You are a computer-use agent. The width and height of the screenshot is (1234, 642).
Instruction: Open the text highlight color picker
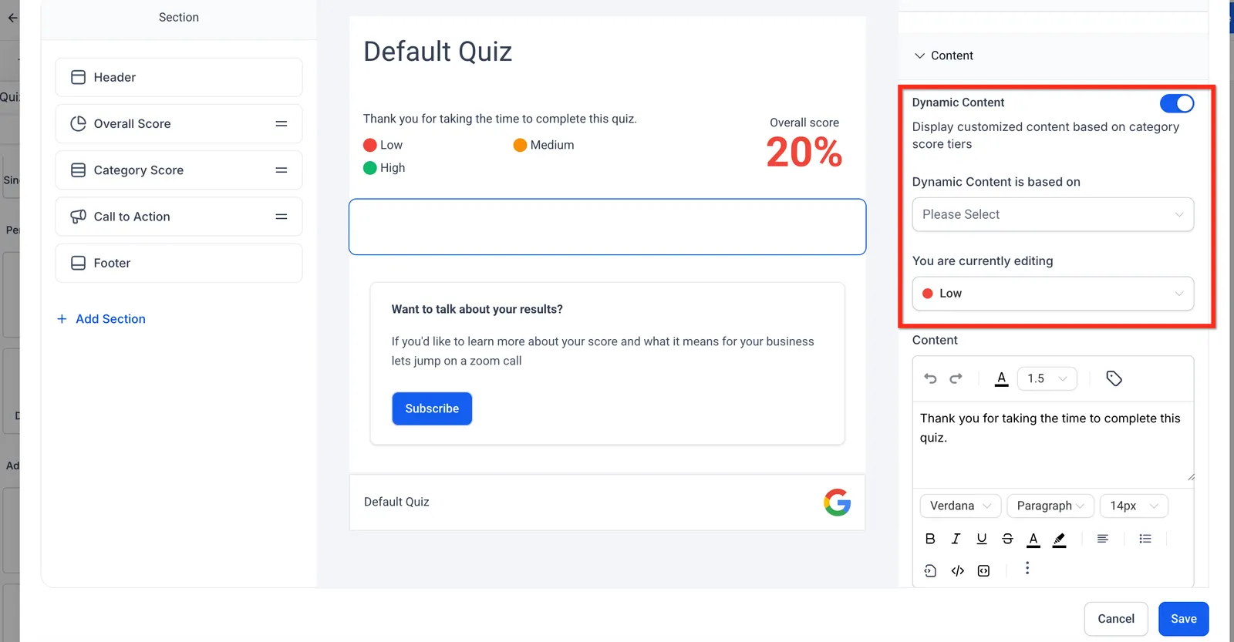(1060, 539)
